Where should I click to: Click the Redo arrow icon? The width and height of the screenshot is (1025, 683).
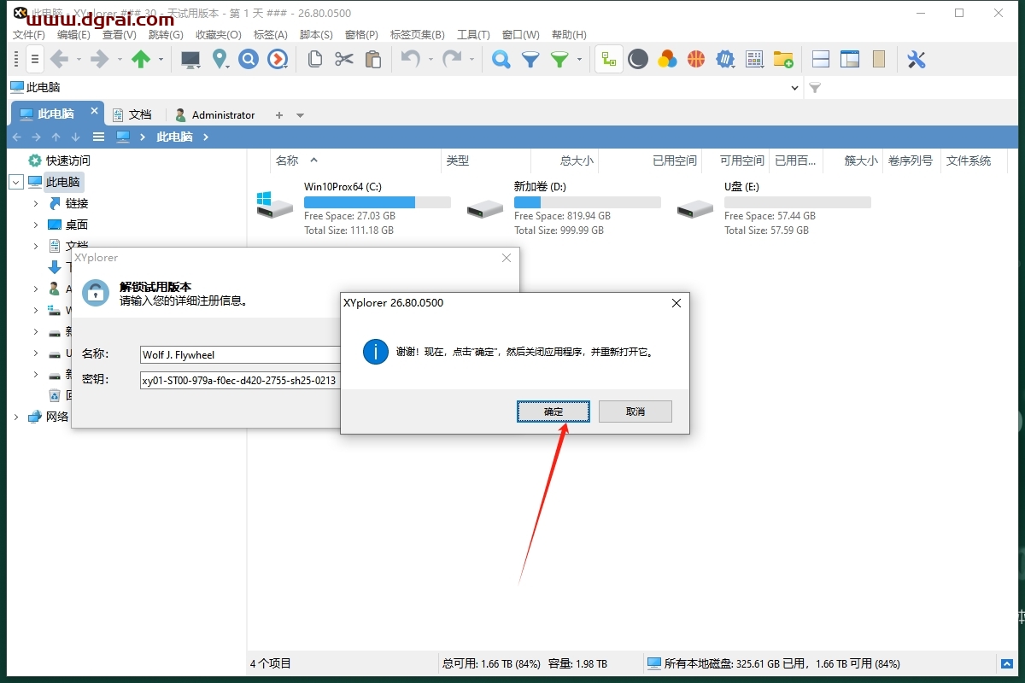tap(452, 59)
